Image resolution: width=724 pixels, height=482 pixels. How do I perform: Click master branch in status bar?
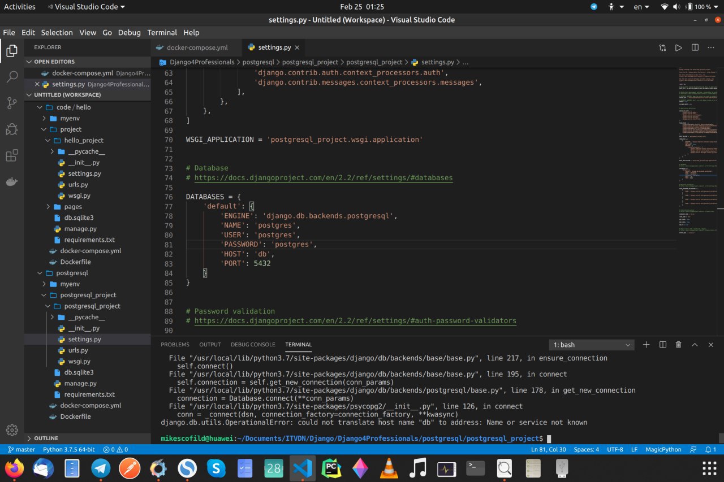click(21, 450)
